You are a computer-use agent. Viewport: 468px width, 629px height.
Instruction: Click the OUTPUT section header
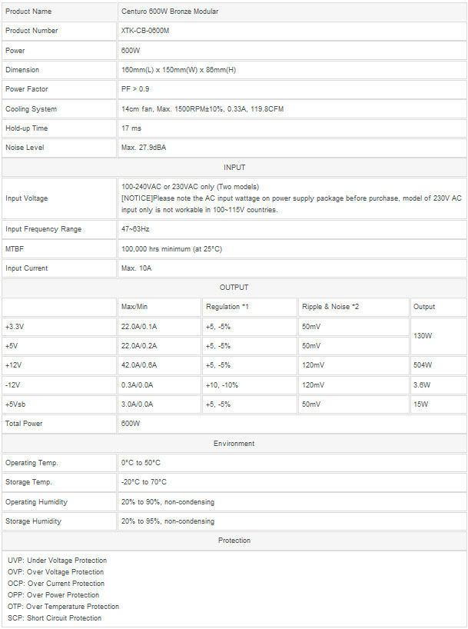(x=234, y=288)
